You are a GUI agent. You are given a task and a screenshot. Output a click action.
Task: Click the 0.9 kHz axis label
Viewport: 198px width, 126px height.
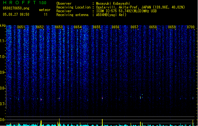point(3,72)
